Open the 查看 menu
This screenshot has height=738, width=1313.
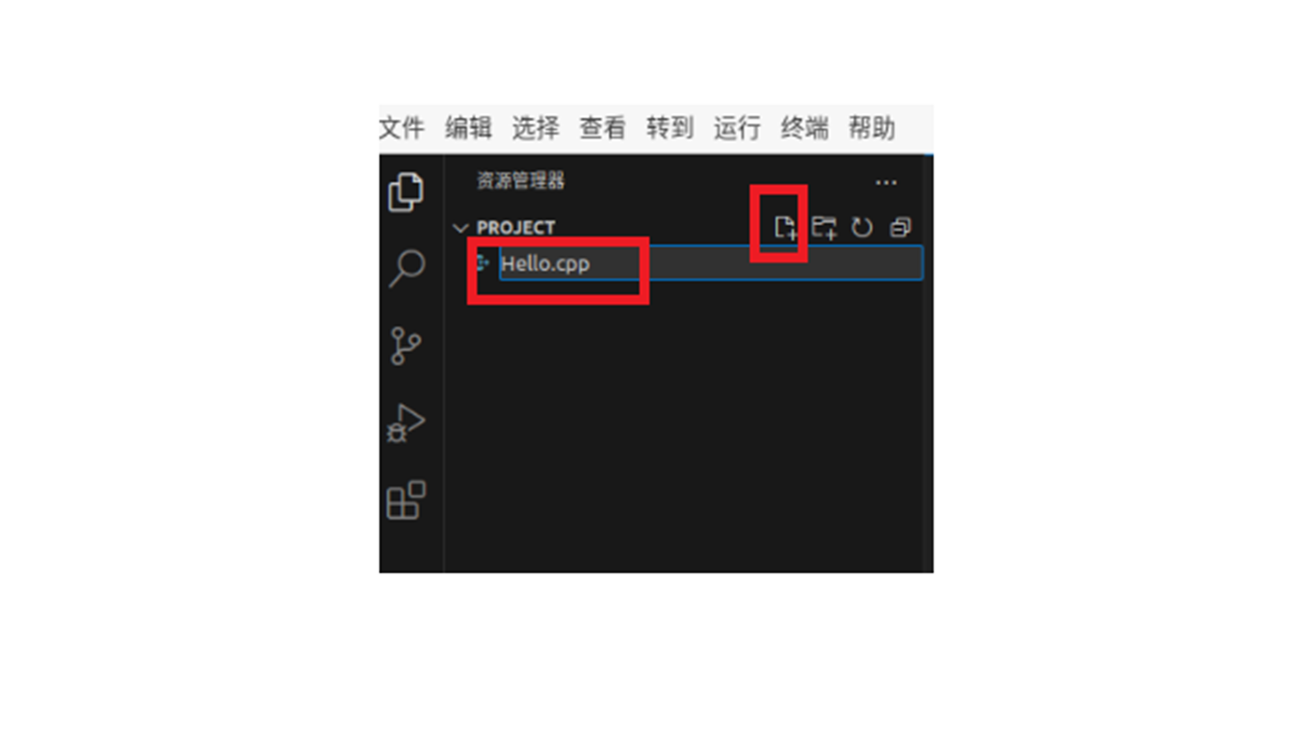(x=602, y=128)
